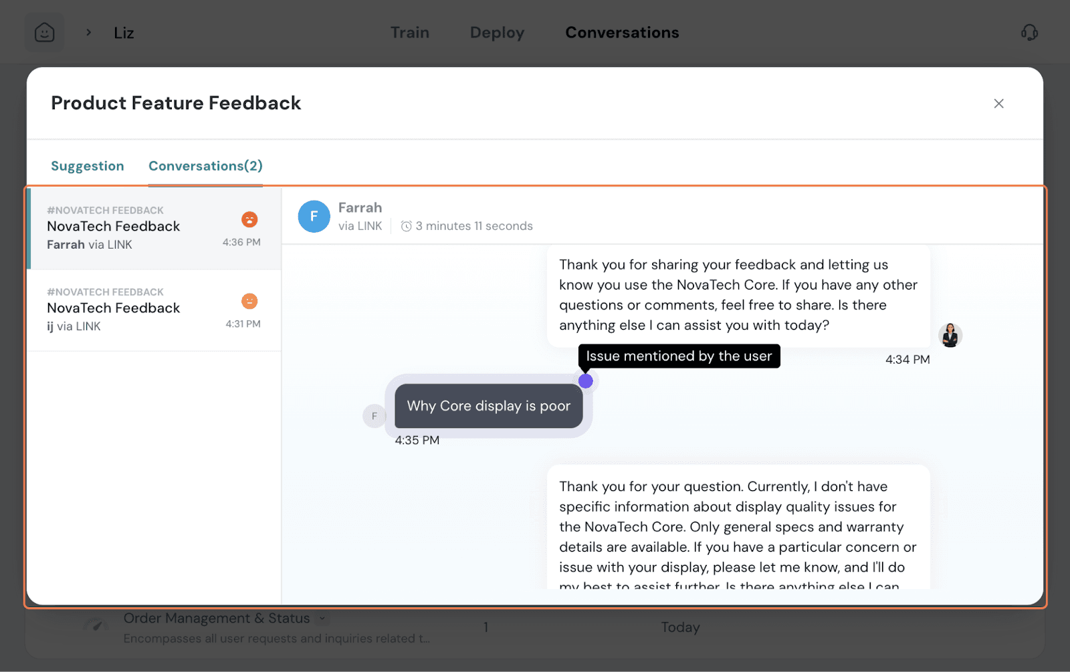The width and height of the screenshot is (1070, 672).
Task: Click the small gray F sender avatar
Action: [374, 416]
